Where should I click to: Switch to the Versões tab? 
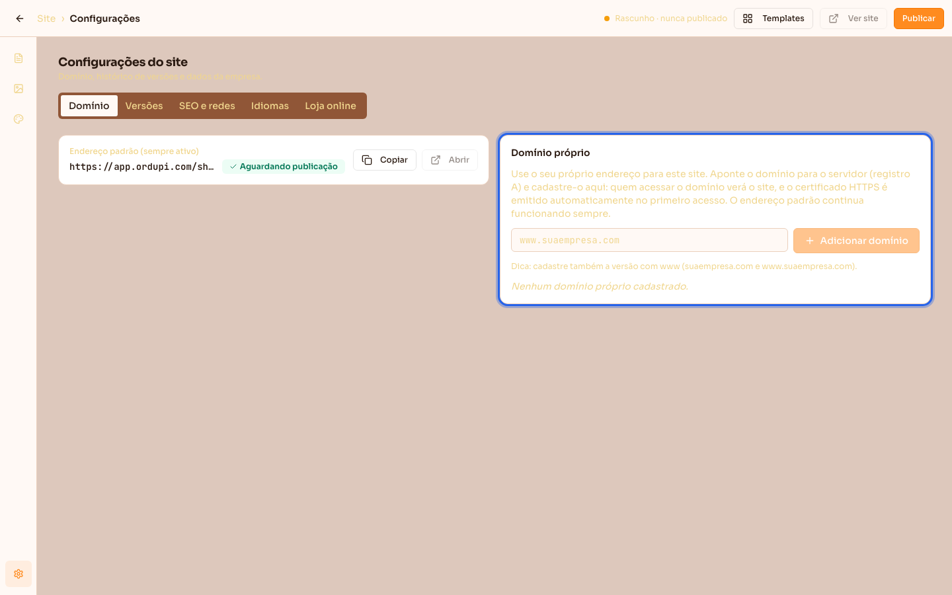tap(144, 106)
